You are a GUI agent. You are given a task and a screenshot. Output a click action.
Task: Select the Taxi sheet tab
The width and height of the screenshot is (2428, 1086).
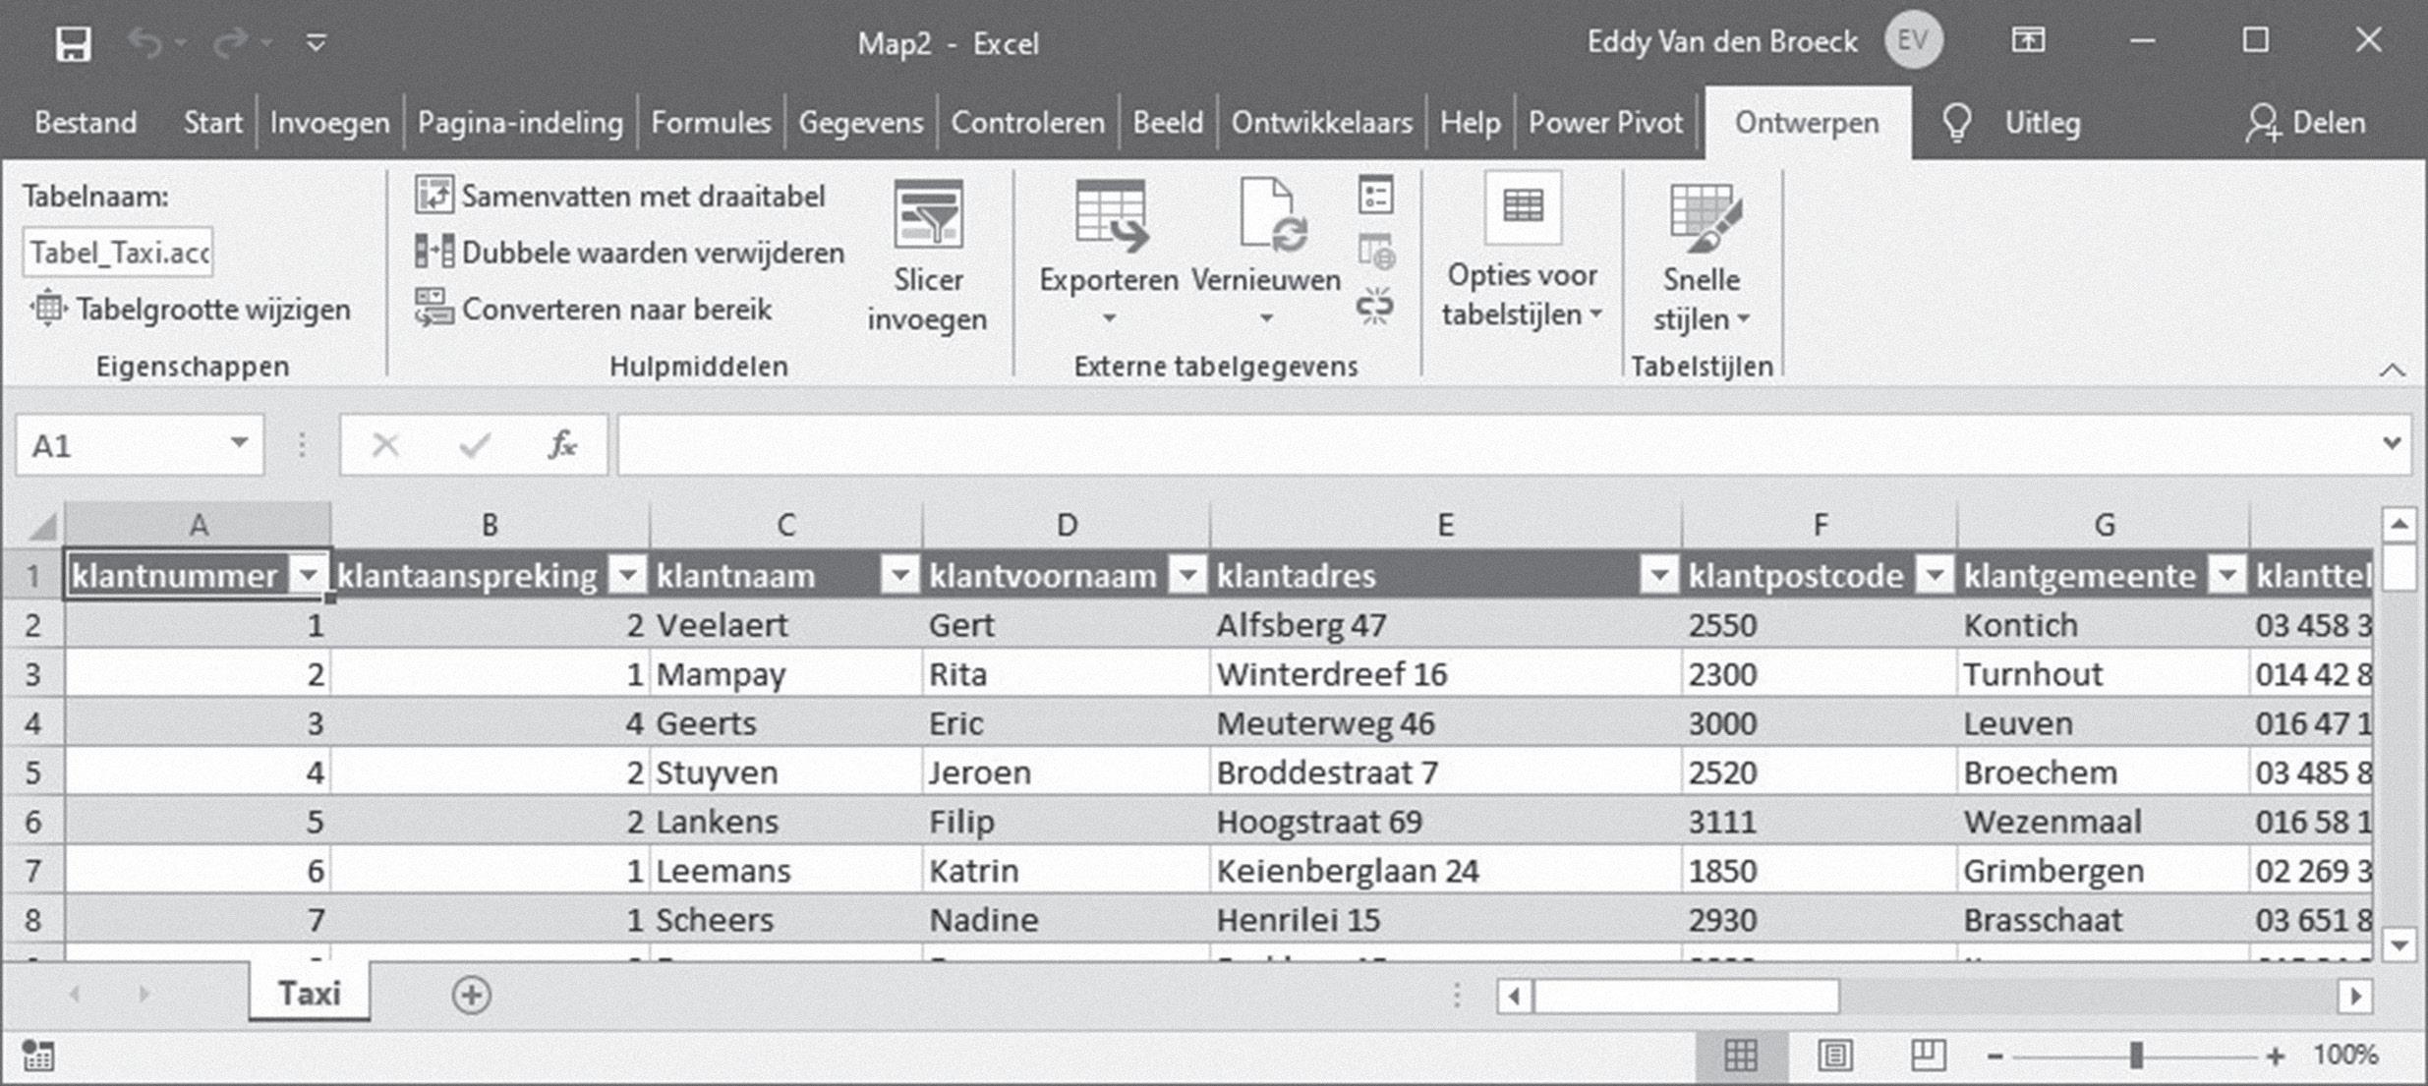310,993
